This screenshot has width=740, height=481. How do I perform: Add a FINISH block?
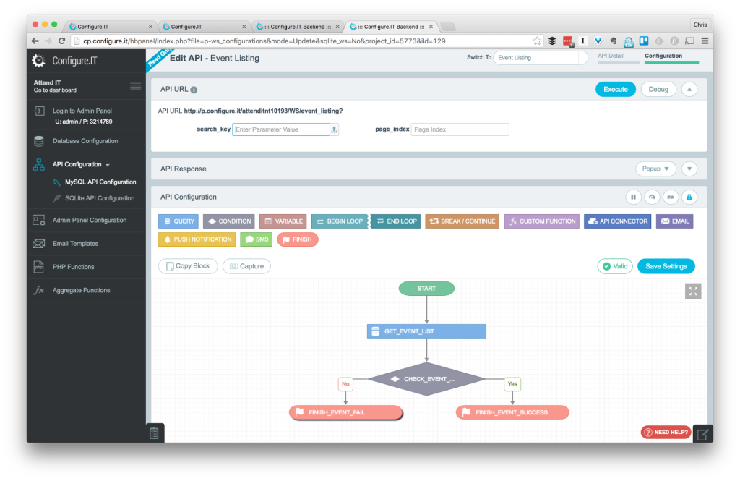[298, 239]
